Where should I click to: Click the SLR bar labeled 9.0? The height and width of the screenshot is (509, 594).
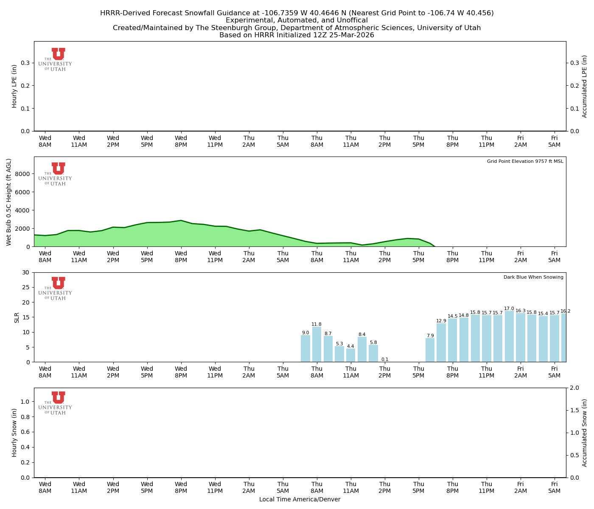(305, 348)
